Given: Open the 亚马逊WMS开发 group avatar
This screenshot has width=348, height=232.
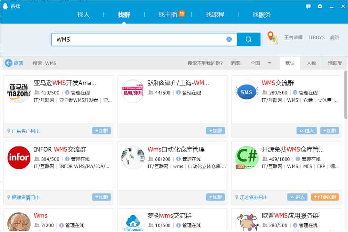Looking at the screenshot, I should pos(19,91).
